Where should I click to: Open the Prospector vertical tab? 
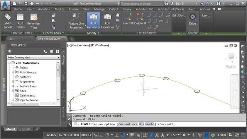click(x=63, y=58)
